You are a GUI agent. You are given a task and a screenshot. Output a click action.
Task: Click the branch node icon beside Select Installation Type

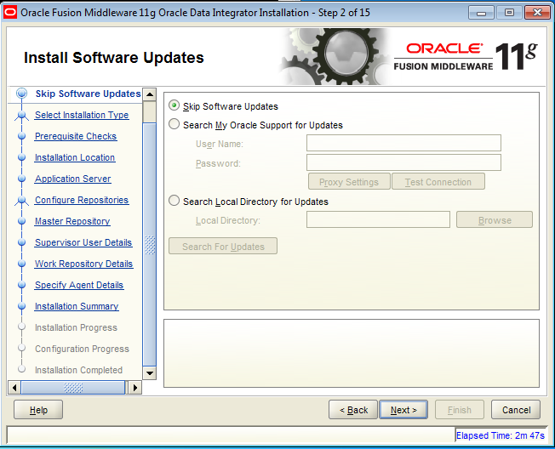tap(22, 116)
